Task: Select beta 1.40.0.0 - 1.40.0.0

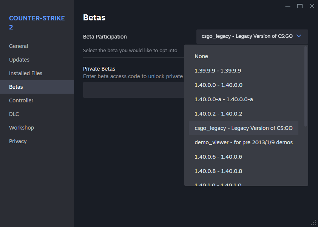Action: 243,85
